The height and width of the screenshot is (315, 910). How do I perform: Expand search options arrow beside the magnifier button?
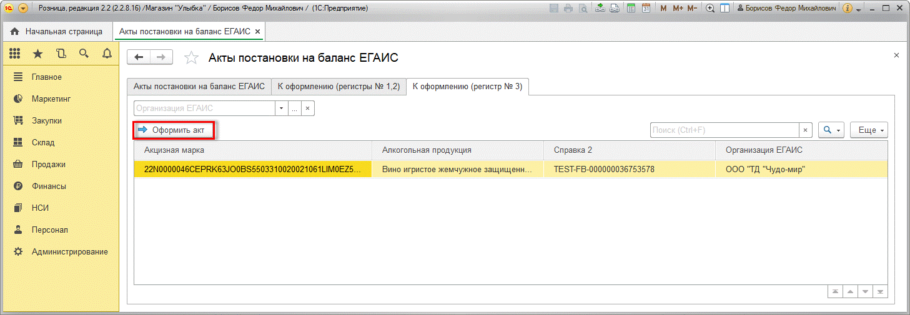pos(838,130)
